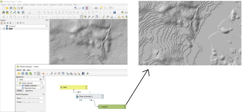This screenshot has width=249, height=112.
Task: Open the Raster menu in QGIS
Action: click(x=46, y=5)
